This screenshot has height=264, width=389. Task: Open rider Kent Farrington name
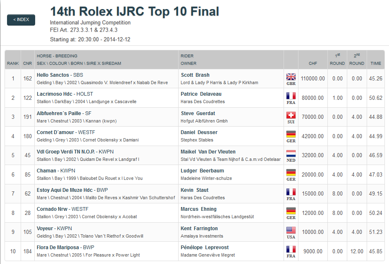[x=199, y=229]
